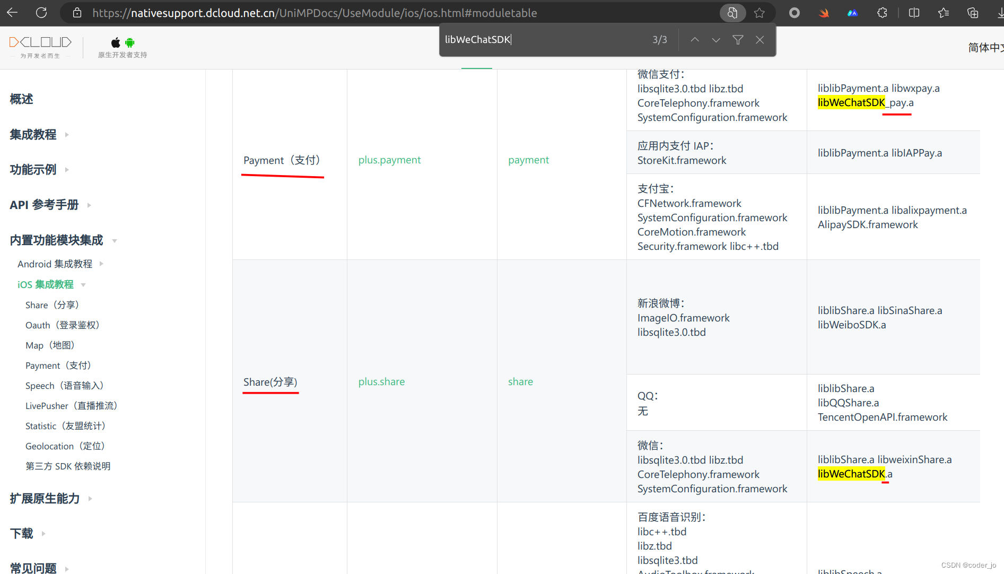Open the 集成教程 sidebar section

pyautogui.click(x=33, y=135)
